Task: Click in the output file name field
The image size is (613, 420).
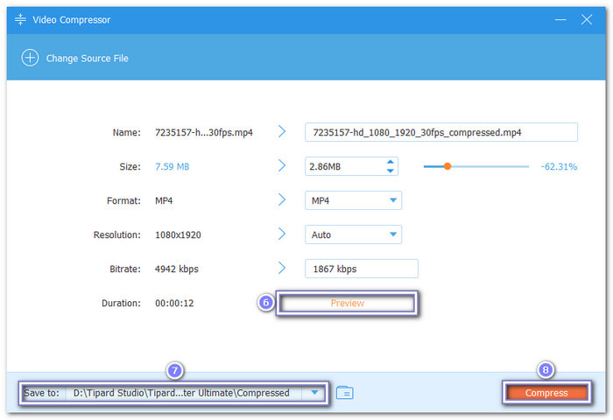Action: click(440, 132)
